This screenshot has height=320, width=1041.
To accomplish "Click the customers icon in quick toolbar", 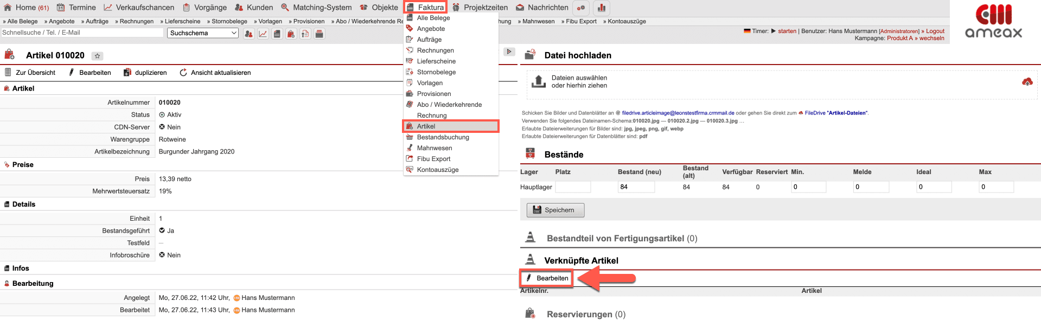I will point(249,34).
